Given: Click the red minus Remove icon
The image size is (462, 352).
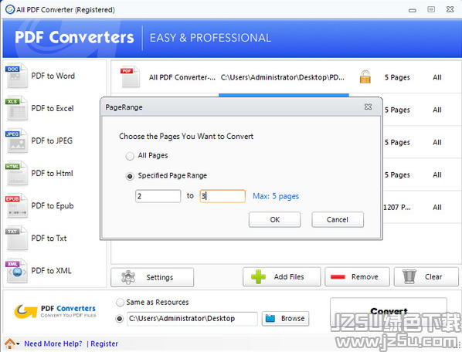Looking at the screenshot, I should click(338, 276).
